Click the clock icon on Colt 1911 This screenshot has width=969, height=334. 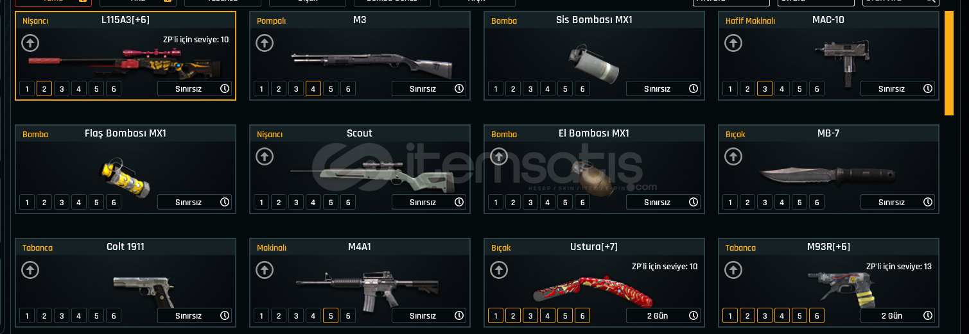click(225, 315)
